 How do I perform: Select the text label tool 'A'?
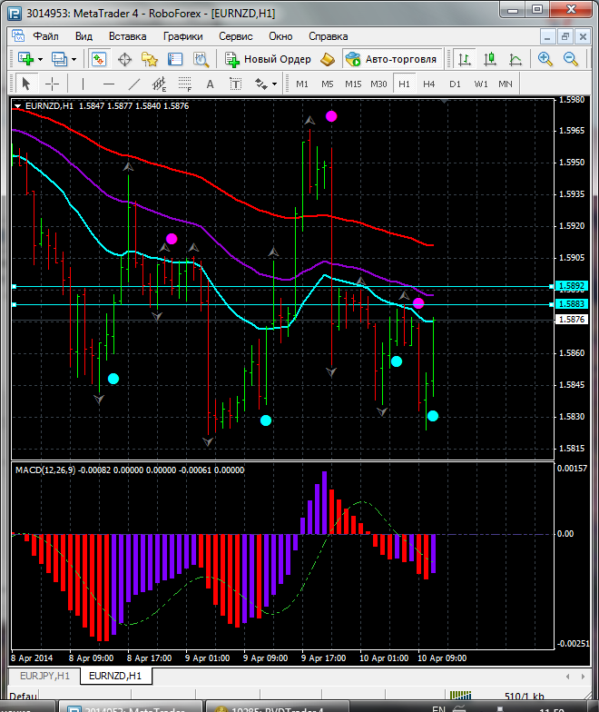click(x=211, y=84)
